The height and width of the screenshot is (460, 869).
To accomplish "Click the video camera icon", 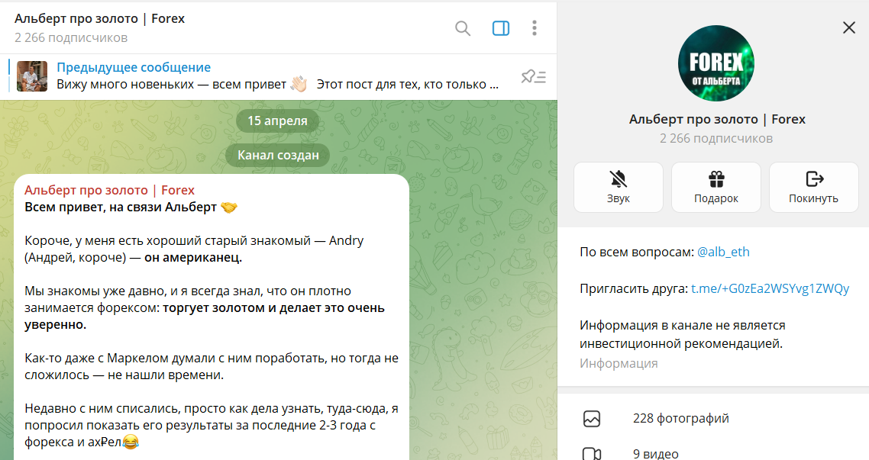I will tap(592, 454).
